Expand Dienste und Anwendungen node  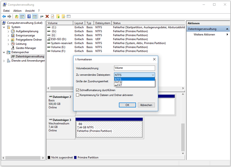point(4,61)
